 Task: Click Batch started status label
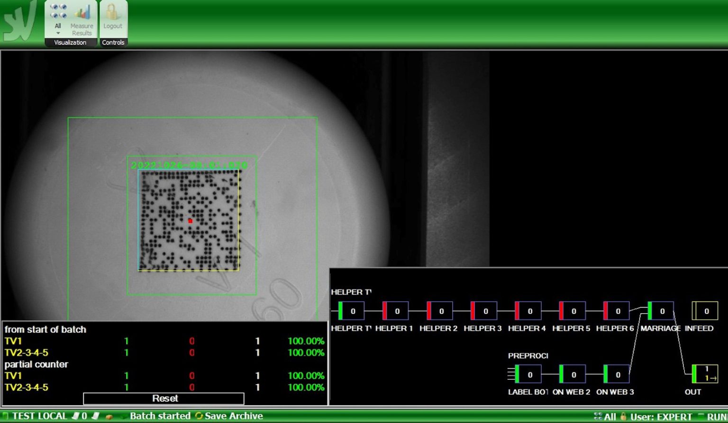click(x=160, y=416)
